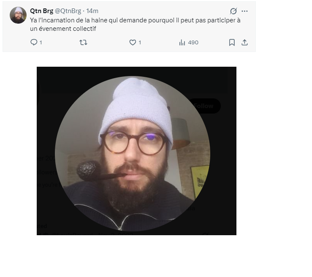Reply to the Qtn Brg tweet

pyautogui.click(x=34, y=43)
